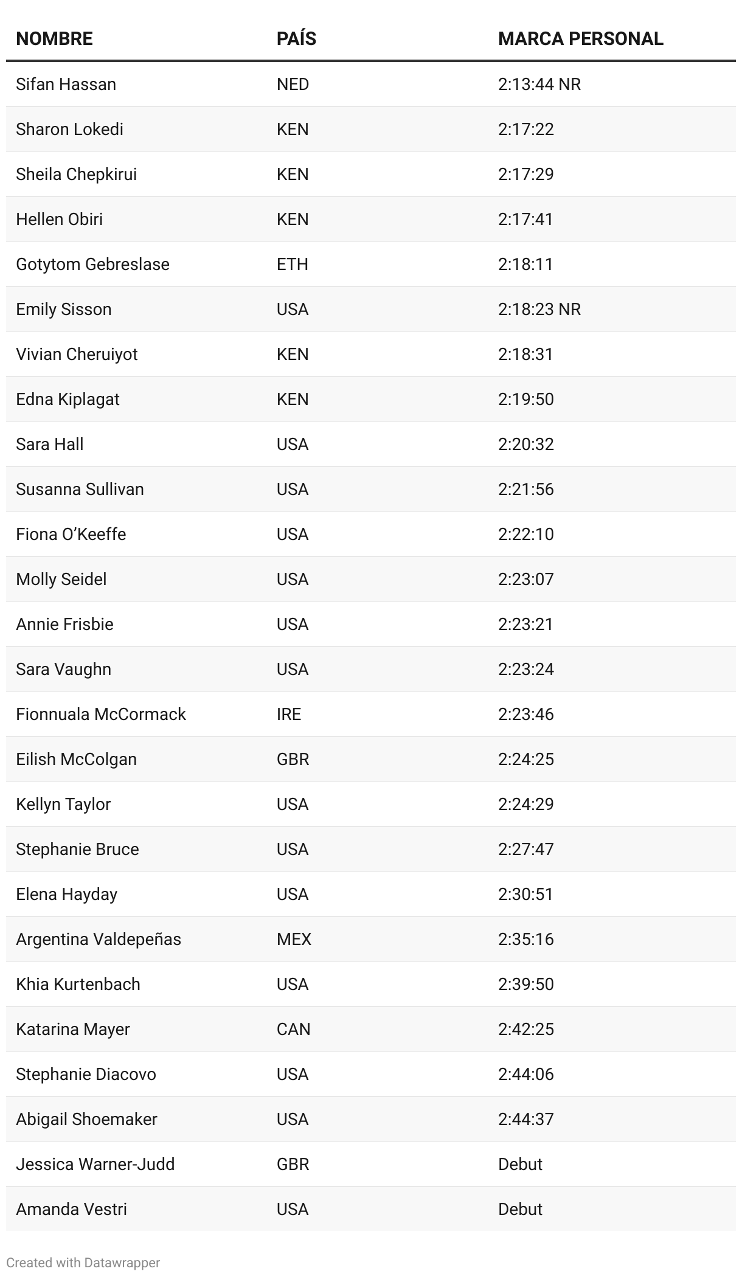This screenshot has width=742, height=1277.
Task: Select the 2:13:44 NR personal best
Action: click(x=539, y=84)
